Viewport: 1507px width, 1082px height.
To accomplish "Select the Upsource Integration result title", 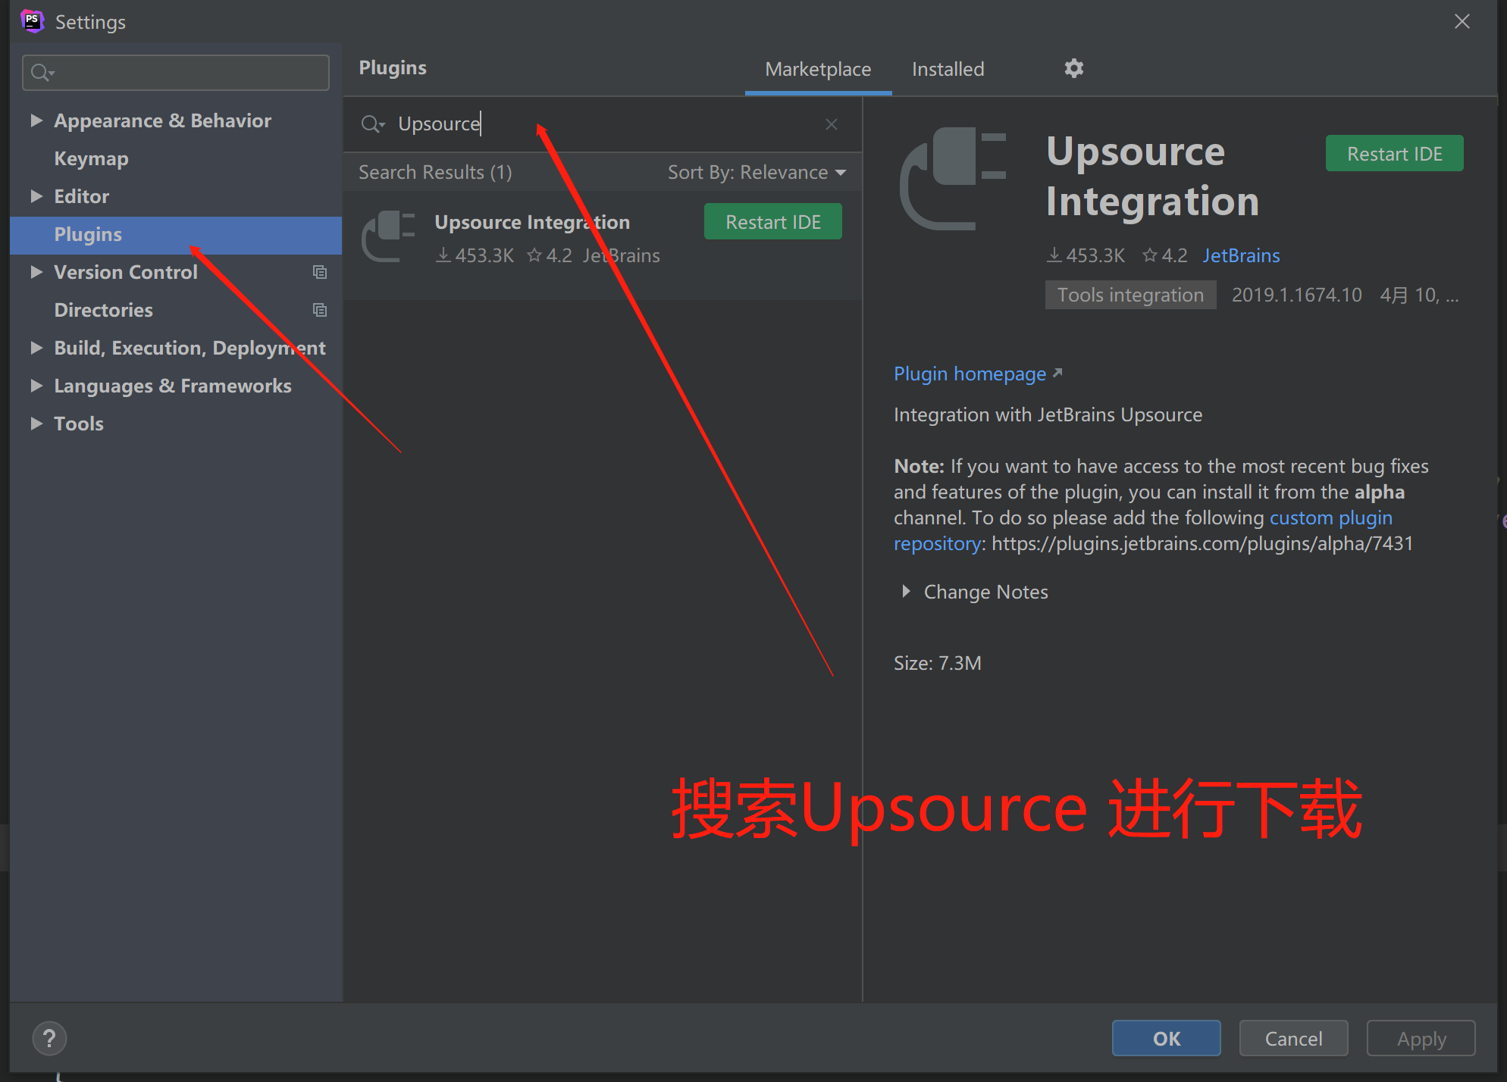I will (532, 222).
